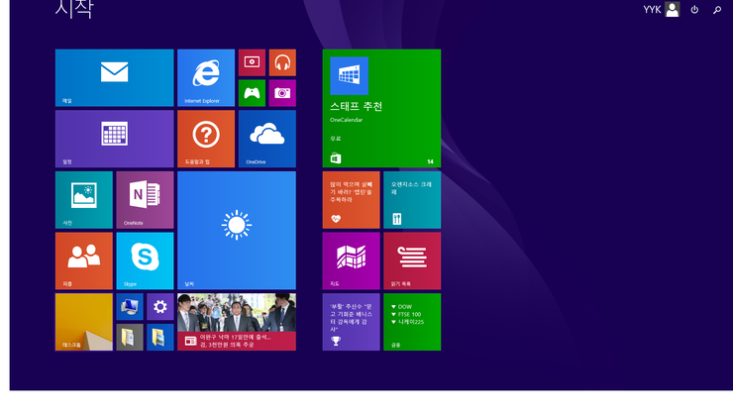The image size is (733, 412).
Task: Open the Food & Drink tile
Action: [412, 200]
